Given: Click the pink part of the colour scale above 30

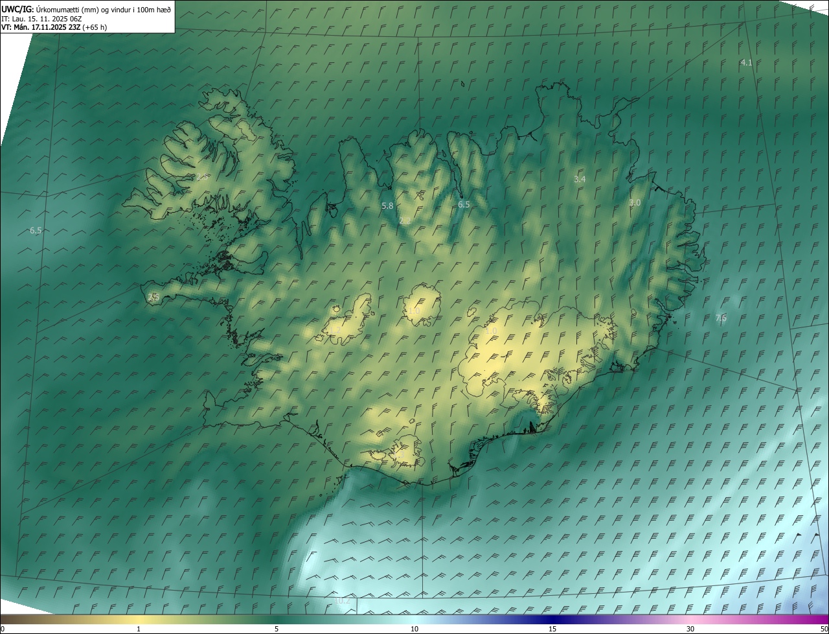Looking at the screenshot, I should [x=690, y=620].
